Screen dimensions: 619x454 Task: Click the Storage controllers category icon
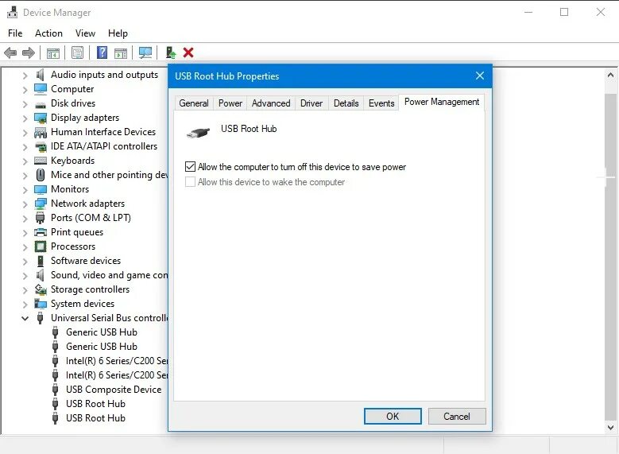pyautogui.click(x=41, y=289)
